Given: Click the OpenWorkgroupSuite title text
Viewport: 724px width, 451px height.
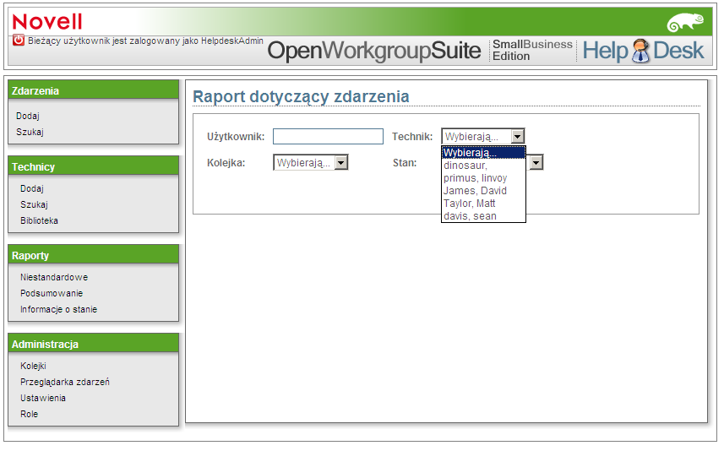Looking at the screenshot, I should (x=374, y=51).
